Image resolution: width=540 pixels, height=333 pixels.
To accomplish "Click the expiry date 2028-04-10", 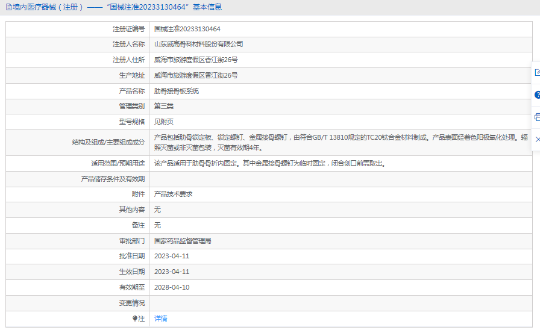I will 172,287.
